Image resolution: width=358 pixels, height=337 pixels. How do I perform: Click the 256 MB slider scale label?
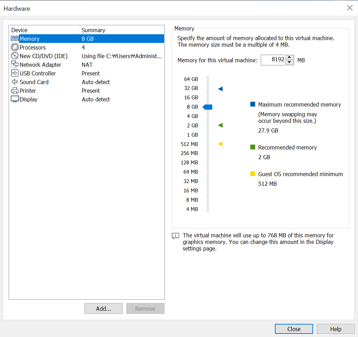pos(189,153)
